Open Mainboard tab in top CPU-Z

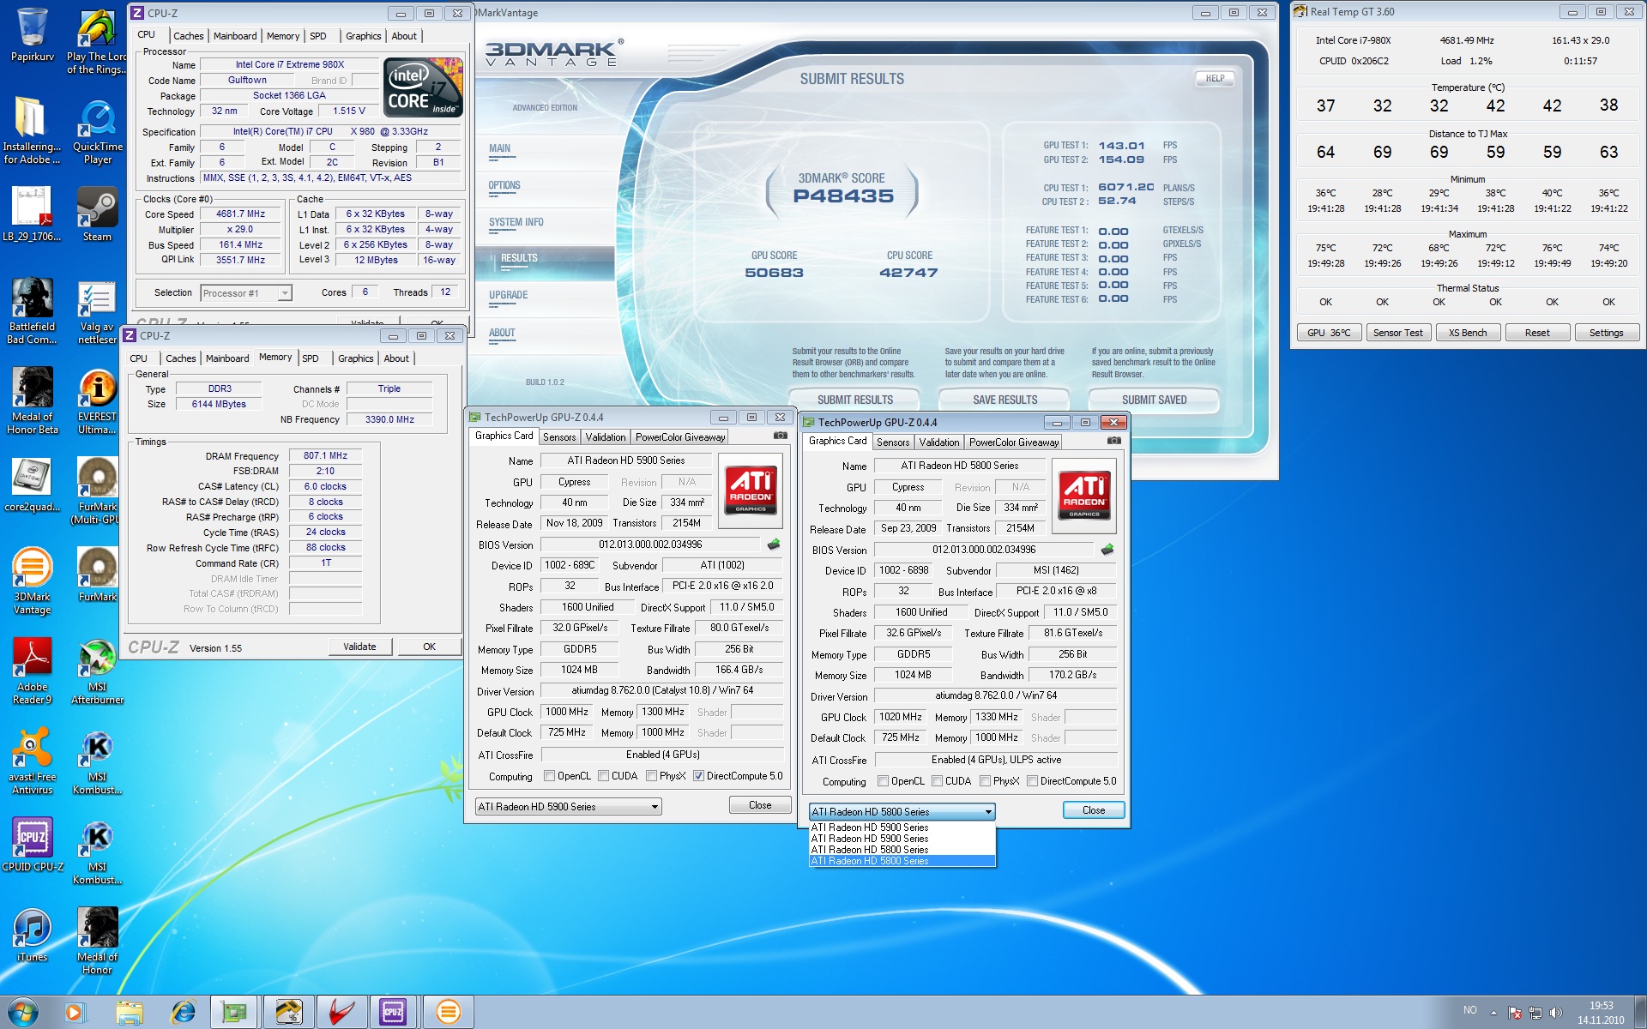point(235,36)
